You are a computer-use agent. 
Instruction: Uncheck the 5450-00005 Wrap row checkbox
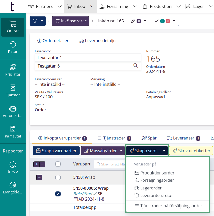58,194
